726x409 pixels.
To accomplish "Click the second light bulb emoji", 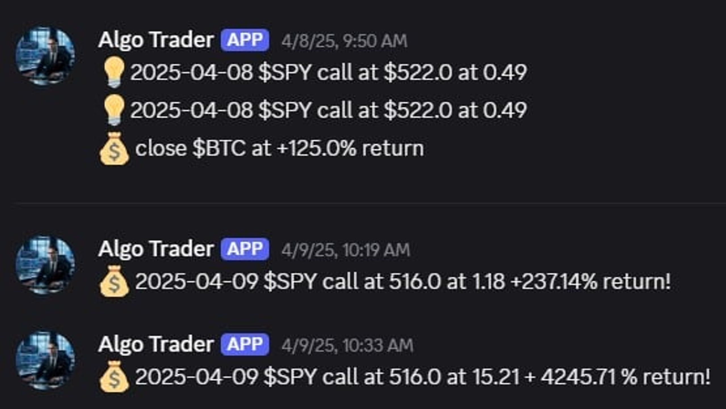I will [114, 110].
